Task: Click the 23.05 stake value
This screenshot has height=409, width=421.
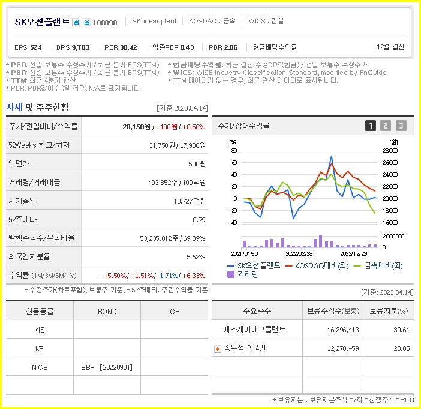Action: tap(401, 349)
